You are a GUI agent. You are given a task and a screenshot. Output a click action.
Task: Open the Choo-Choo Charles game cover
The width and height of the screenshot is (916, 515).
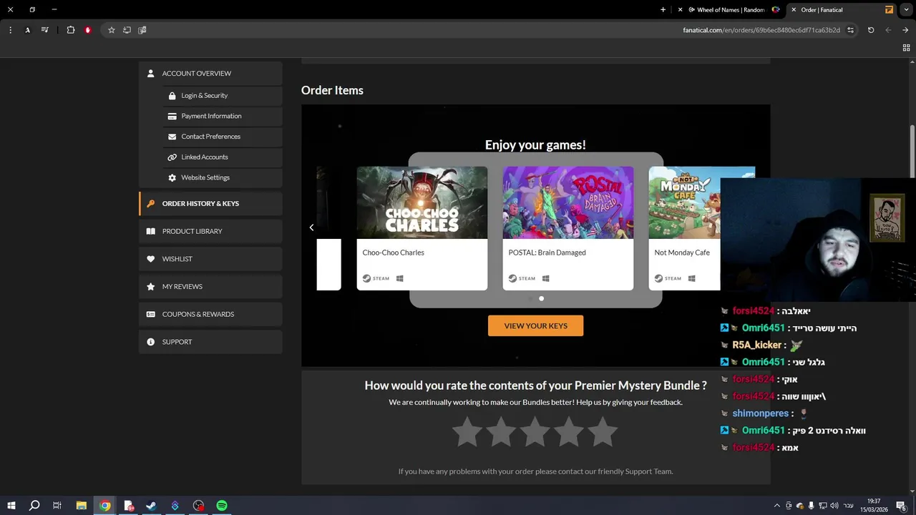pos(422,202)
